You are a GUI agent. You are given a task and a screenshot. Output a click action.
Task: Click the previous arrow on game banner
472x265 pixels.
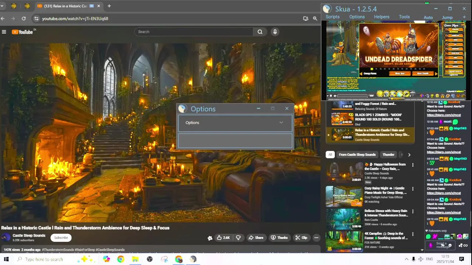pyautogui.click(x=361, y=74)
